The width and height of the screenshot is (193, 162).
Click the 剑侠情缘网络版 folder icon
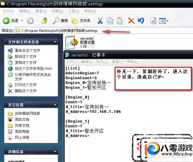pos(10,114)
